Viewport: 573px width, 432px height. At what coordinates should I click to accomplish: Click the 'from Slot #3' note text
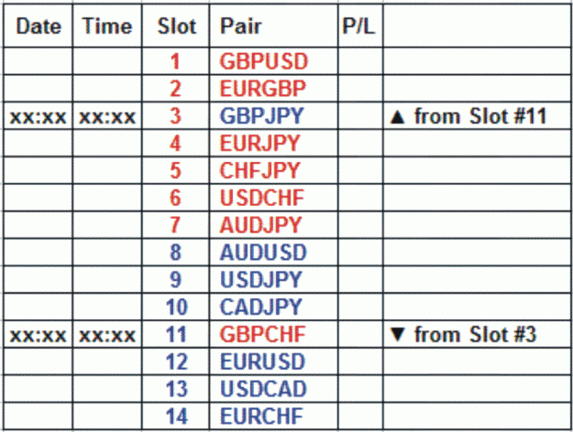click(x=476, y=334)
